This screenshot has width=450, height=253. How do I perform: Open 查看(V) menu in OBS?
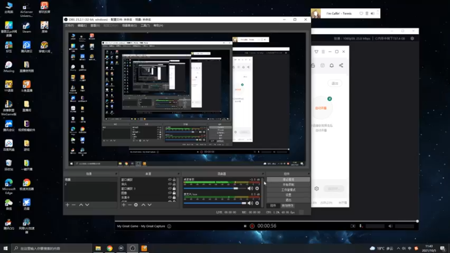pyautogui.click(x=95, y=25)
